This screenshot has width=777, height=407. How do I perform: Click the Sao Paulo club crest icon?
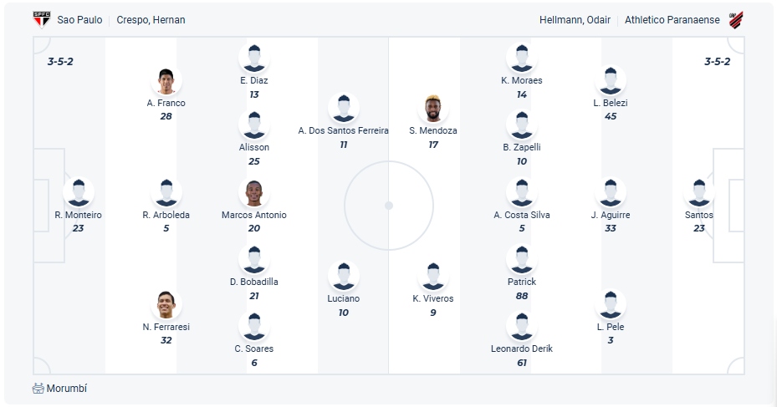click(x=42, y=20)
